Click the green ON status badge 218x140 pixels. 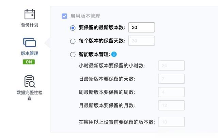click(29, 62)
